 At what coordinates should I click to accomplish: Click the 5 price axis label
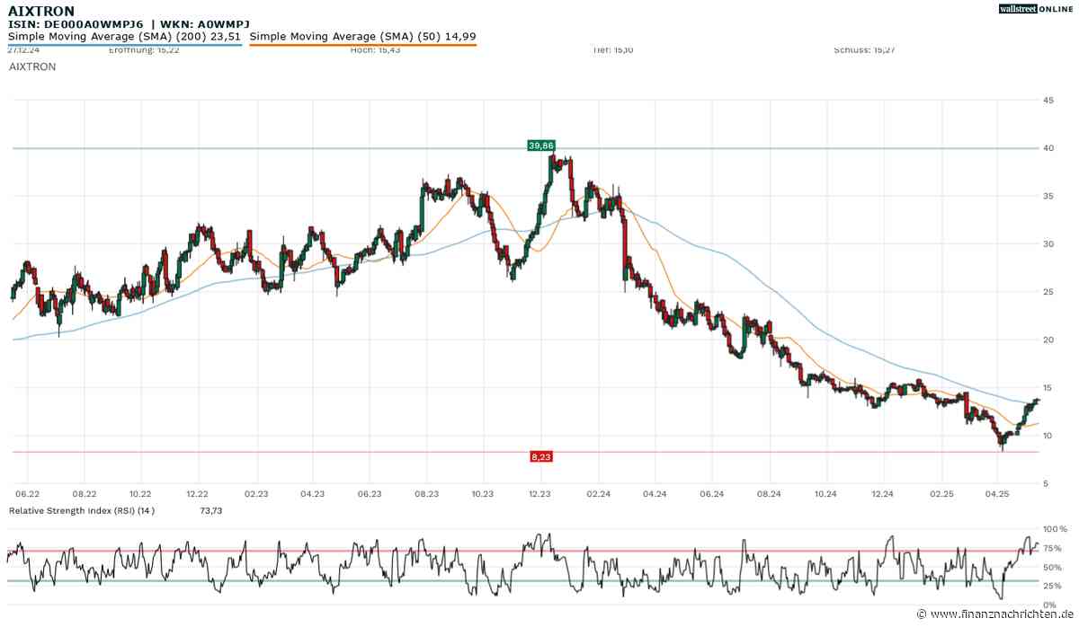tap(1045, 484)
